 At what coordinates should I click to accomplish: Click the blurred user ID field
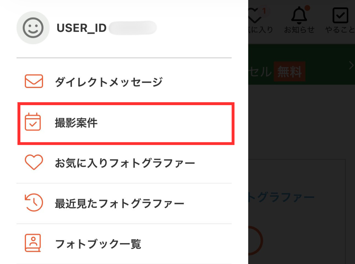pyautogui.click(x=133, y=28)
